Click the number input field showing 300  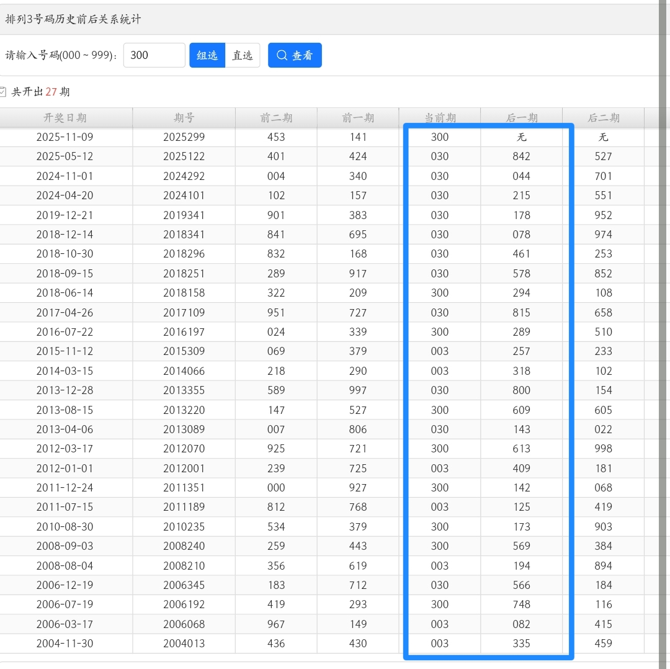(154, 55)
